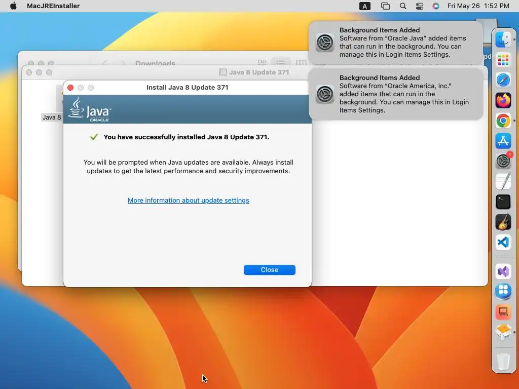Click the Downloads title in Finder window

(x=155, y=63)
